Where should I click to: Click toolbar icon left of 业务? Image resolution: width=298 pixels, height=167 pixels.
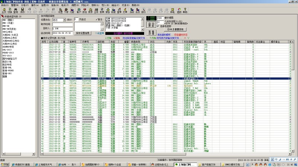[91, 10]
